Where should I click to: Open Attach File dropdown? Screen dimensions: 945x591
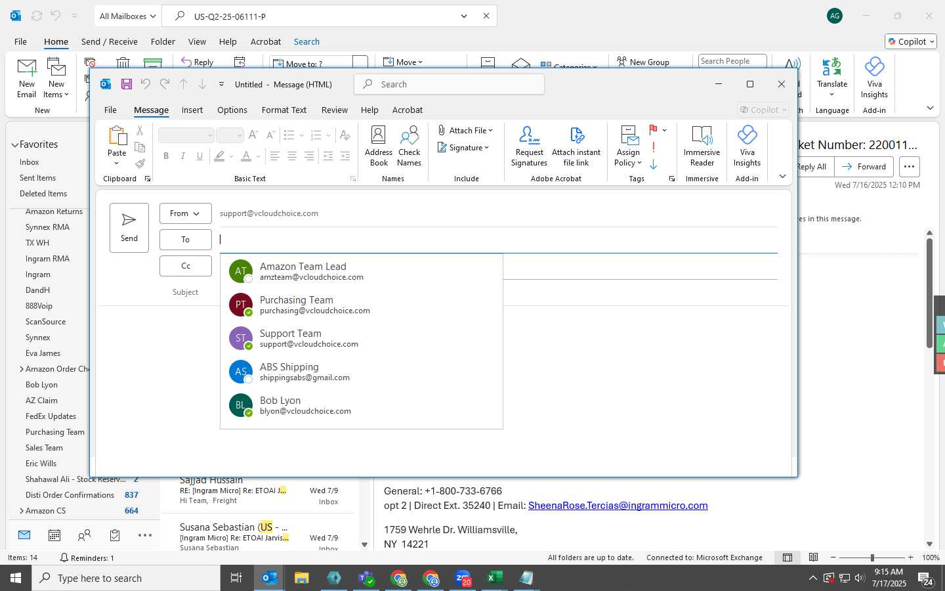pyautogui.click(x=465, y=131)
